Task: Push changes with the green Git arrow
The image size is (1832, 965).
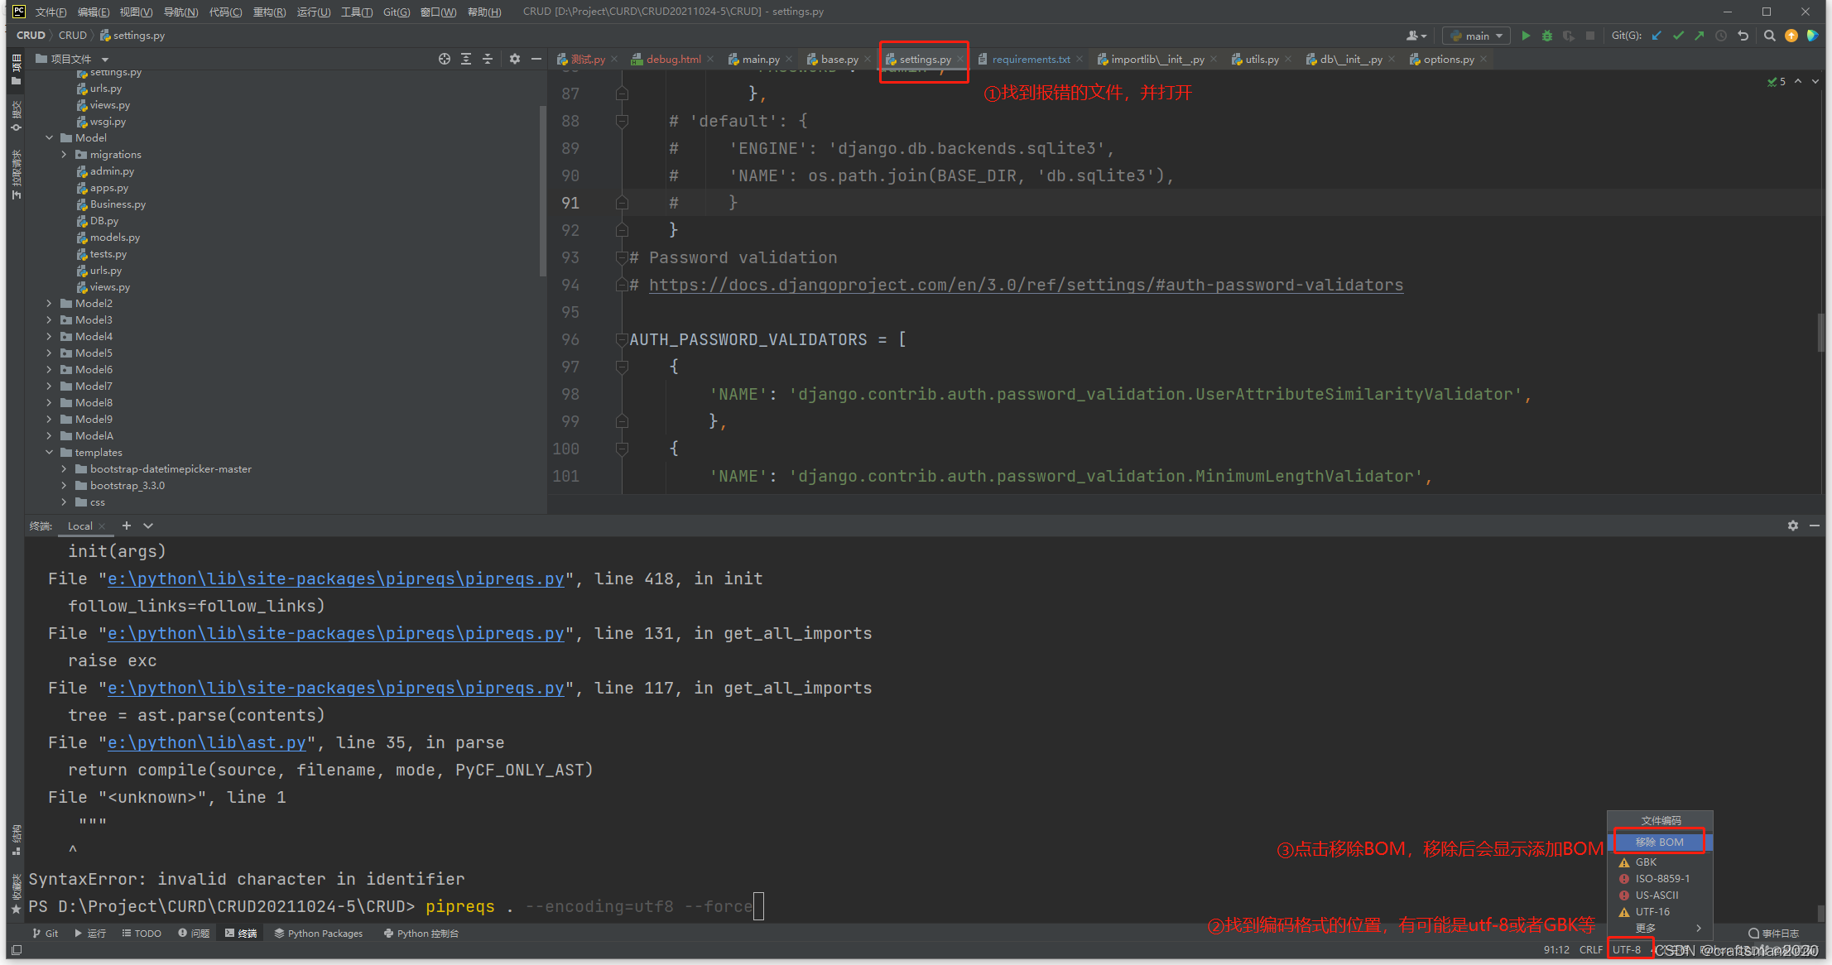Action: (1700, 36)
